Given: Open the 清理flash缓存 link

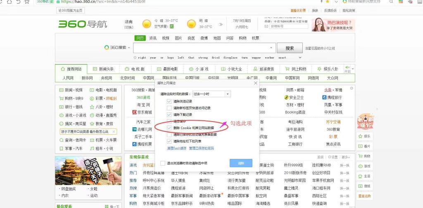Looking at the screenshot, I should pos(177,148).
